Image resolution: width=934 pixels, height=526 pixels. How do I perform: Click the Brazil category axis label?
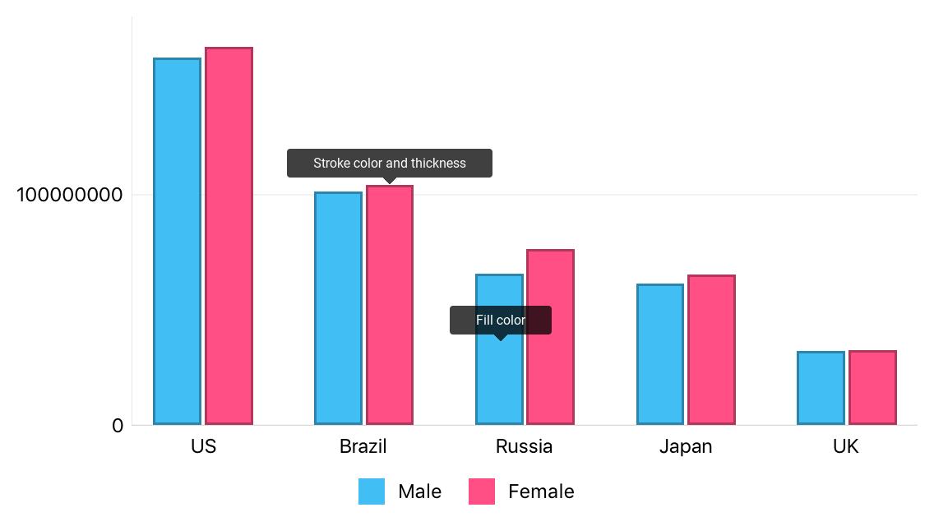[x=363, y=447]
